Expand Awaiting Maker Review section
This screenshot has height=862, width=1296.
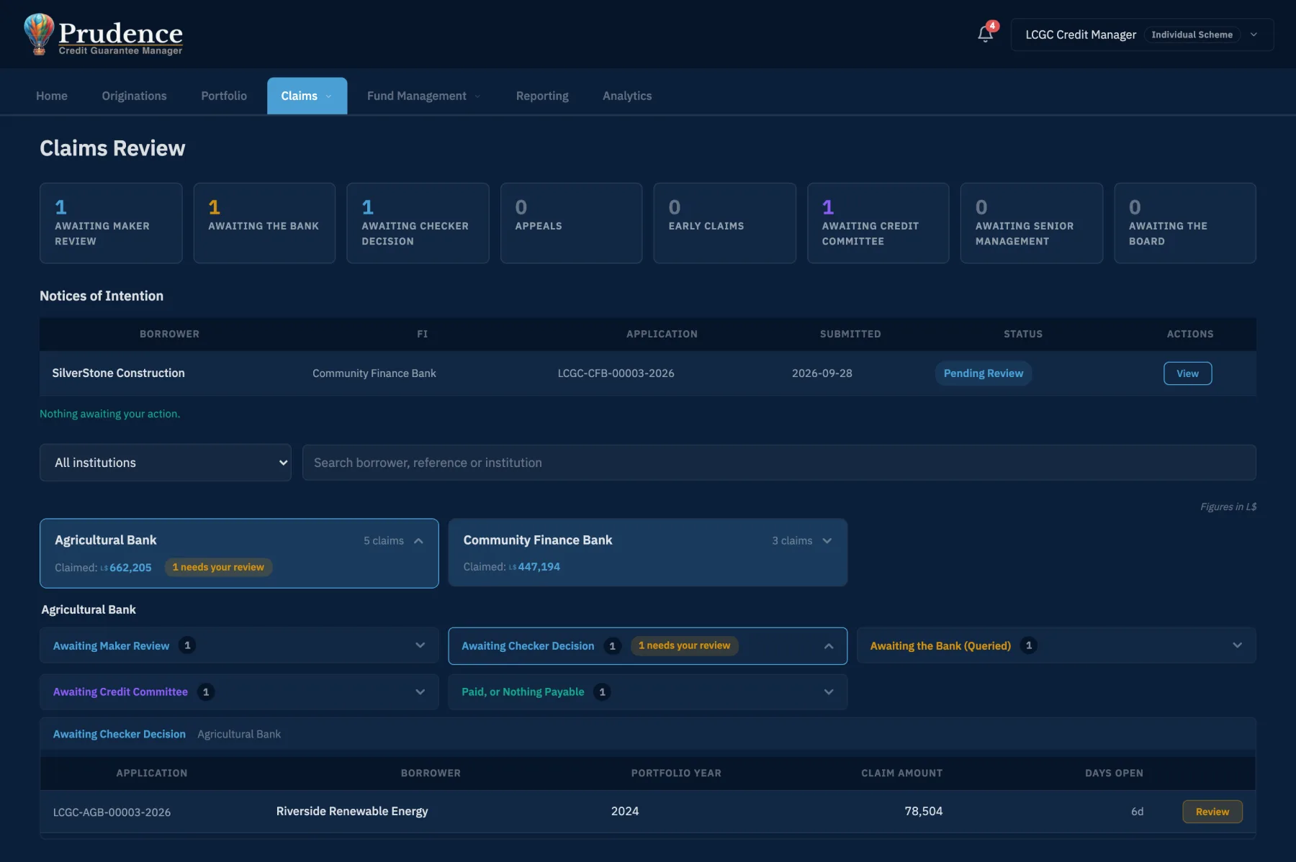pos(239,645)
